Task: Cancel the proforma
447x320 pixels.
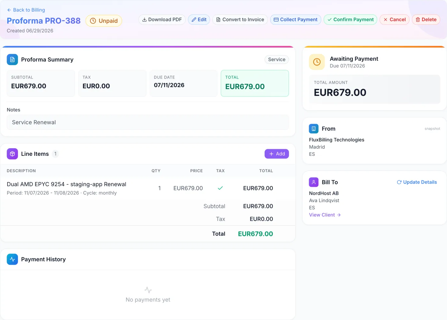Action: pos(394,19)
